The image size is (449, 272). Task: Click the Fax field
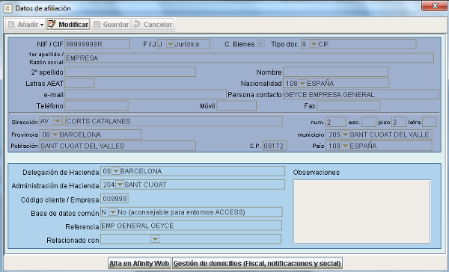(349, 105)
